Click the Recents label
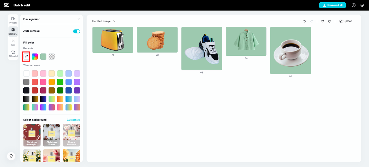The width and height of the screenshot is (369, 167). pos(28,48)
